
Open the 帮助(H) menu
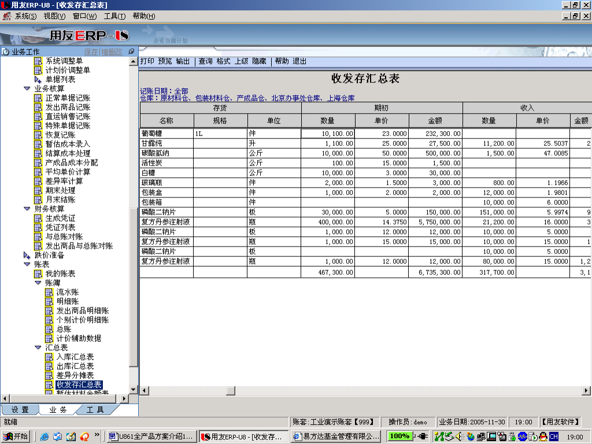(x=144, y=16)
